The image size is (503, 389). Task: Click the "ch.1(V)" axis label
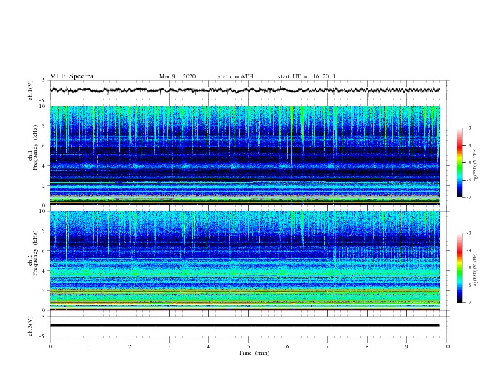tap(30, 90)
